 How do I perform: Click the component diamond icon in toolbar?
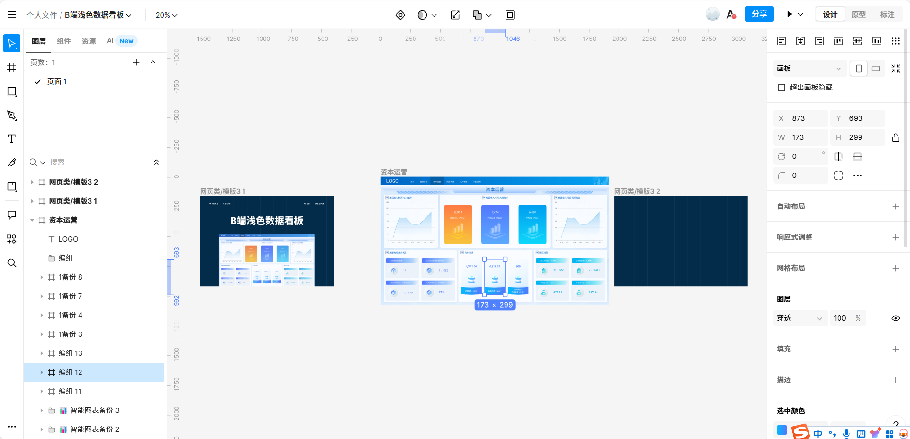point(400,15)
